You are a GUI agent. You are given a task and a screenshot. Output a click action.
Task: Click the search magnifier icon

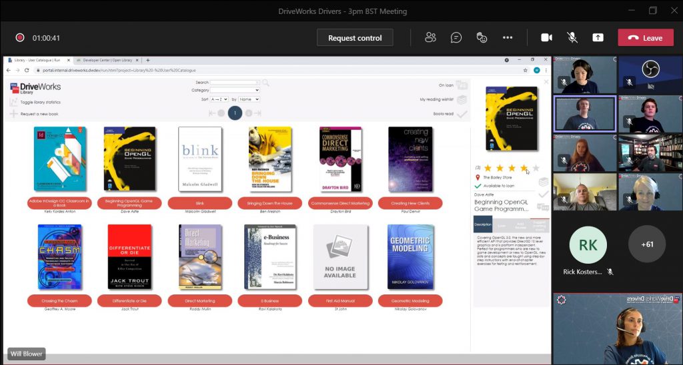coord(265,83)
